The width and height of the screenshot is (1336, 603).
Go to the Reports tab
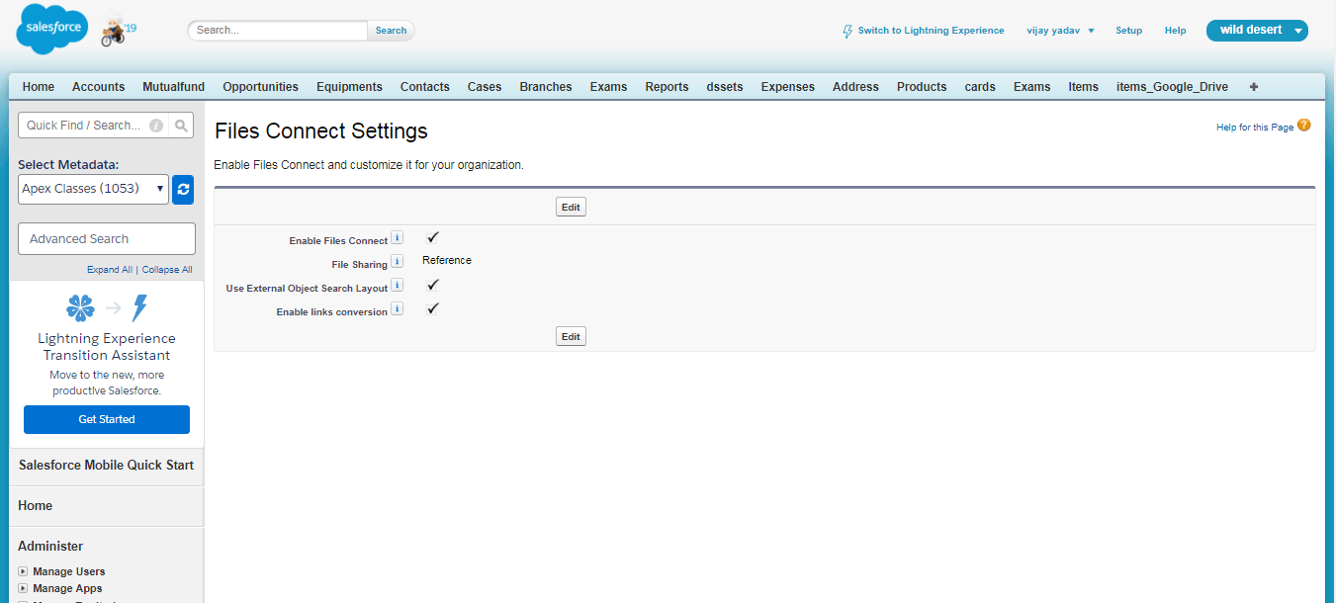click(x=667, y=87)
